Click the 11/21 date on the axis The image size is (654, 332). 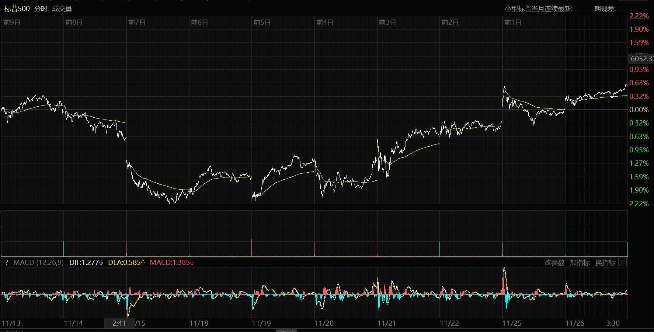click(x=387, y=323)
